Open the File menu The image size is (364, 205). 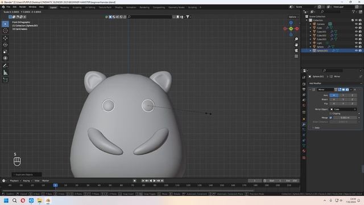pyautogui.click(x=9, y=7)
